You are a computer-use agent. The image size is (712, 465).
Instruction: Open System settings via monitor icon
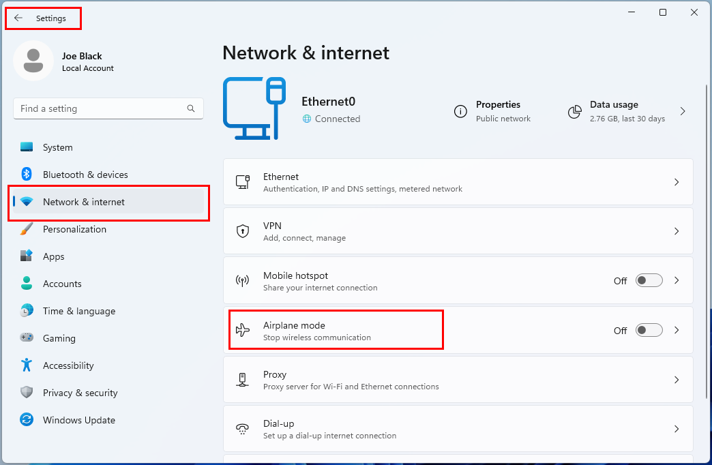pyautogui.click(x=27, y=147)
